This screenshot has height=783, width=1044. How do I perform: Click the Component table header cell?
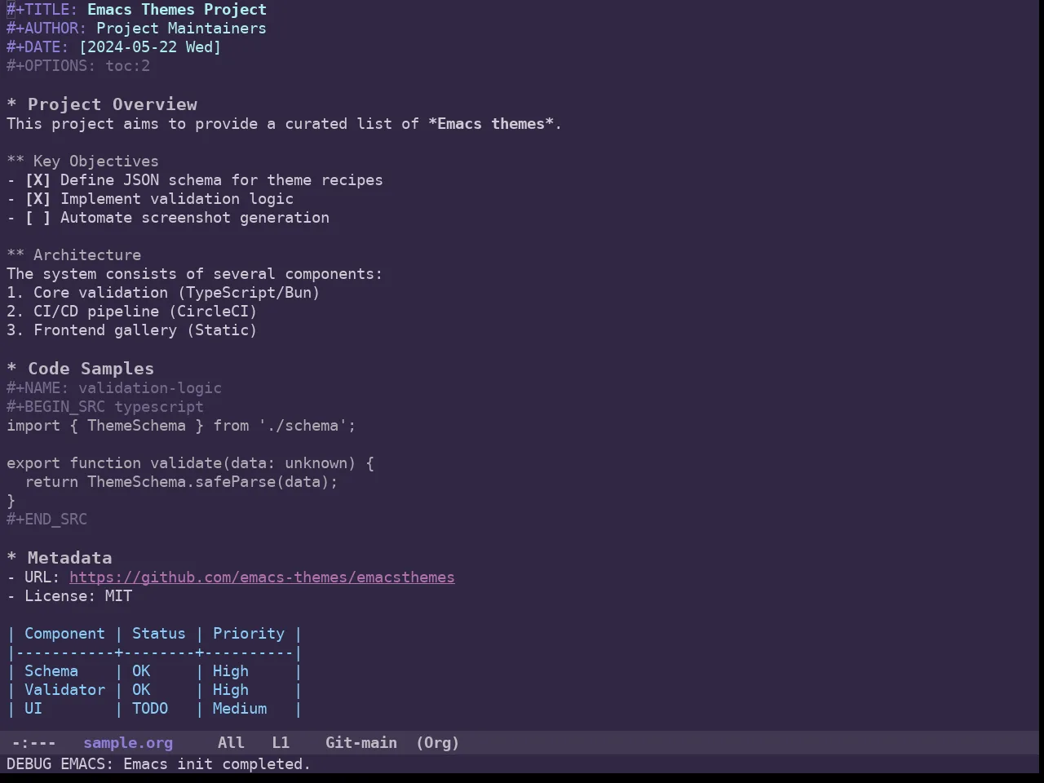pyautogui.click(x=64, y=634)
